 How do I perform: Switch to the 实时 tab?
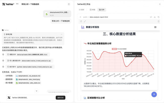[x=81, y=10]
